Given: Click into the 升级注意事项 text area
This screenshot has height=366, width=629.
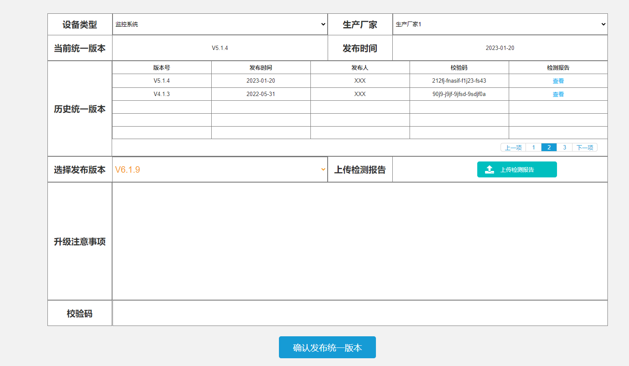Looking at the screenshot, I should pyautogui.click(x=360, y=241).
